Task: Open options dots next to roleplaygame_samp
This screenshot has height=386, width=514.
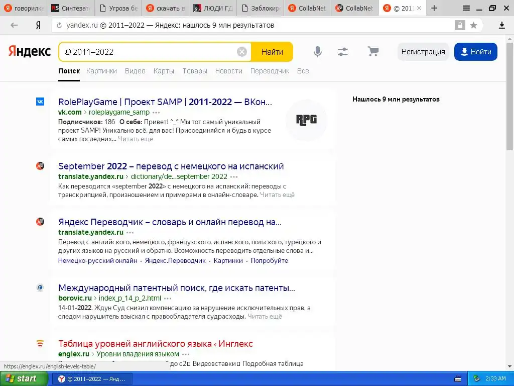Action: click(x=157, y=113)
